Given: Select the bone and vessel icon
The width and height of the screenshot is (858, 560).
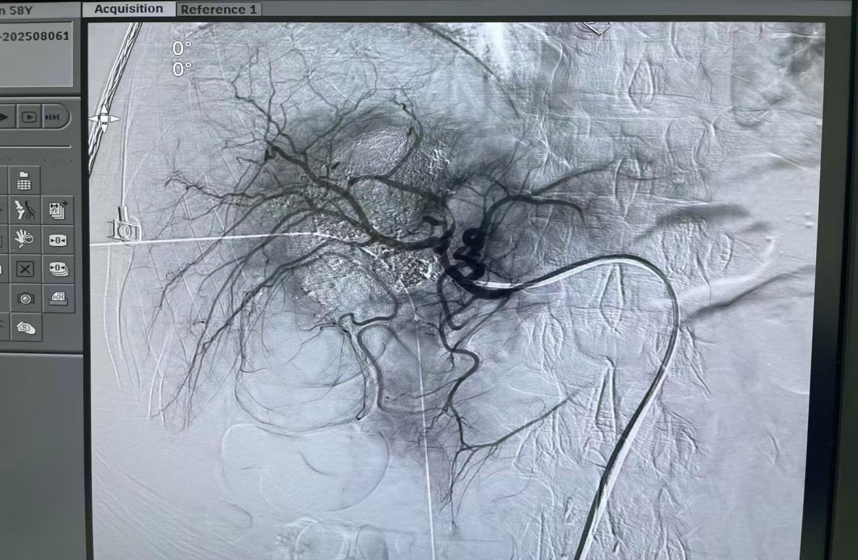Looking at the screenshot, I should click(x=25, y=210).
